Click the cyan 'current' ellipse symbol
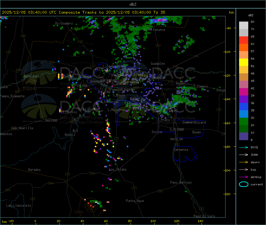The image size is (266, 225). [244, 184]
